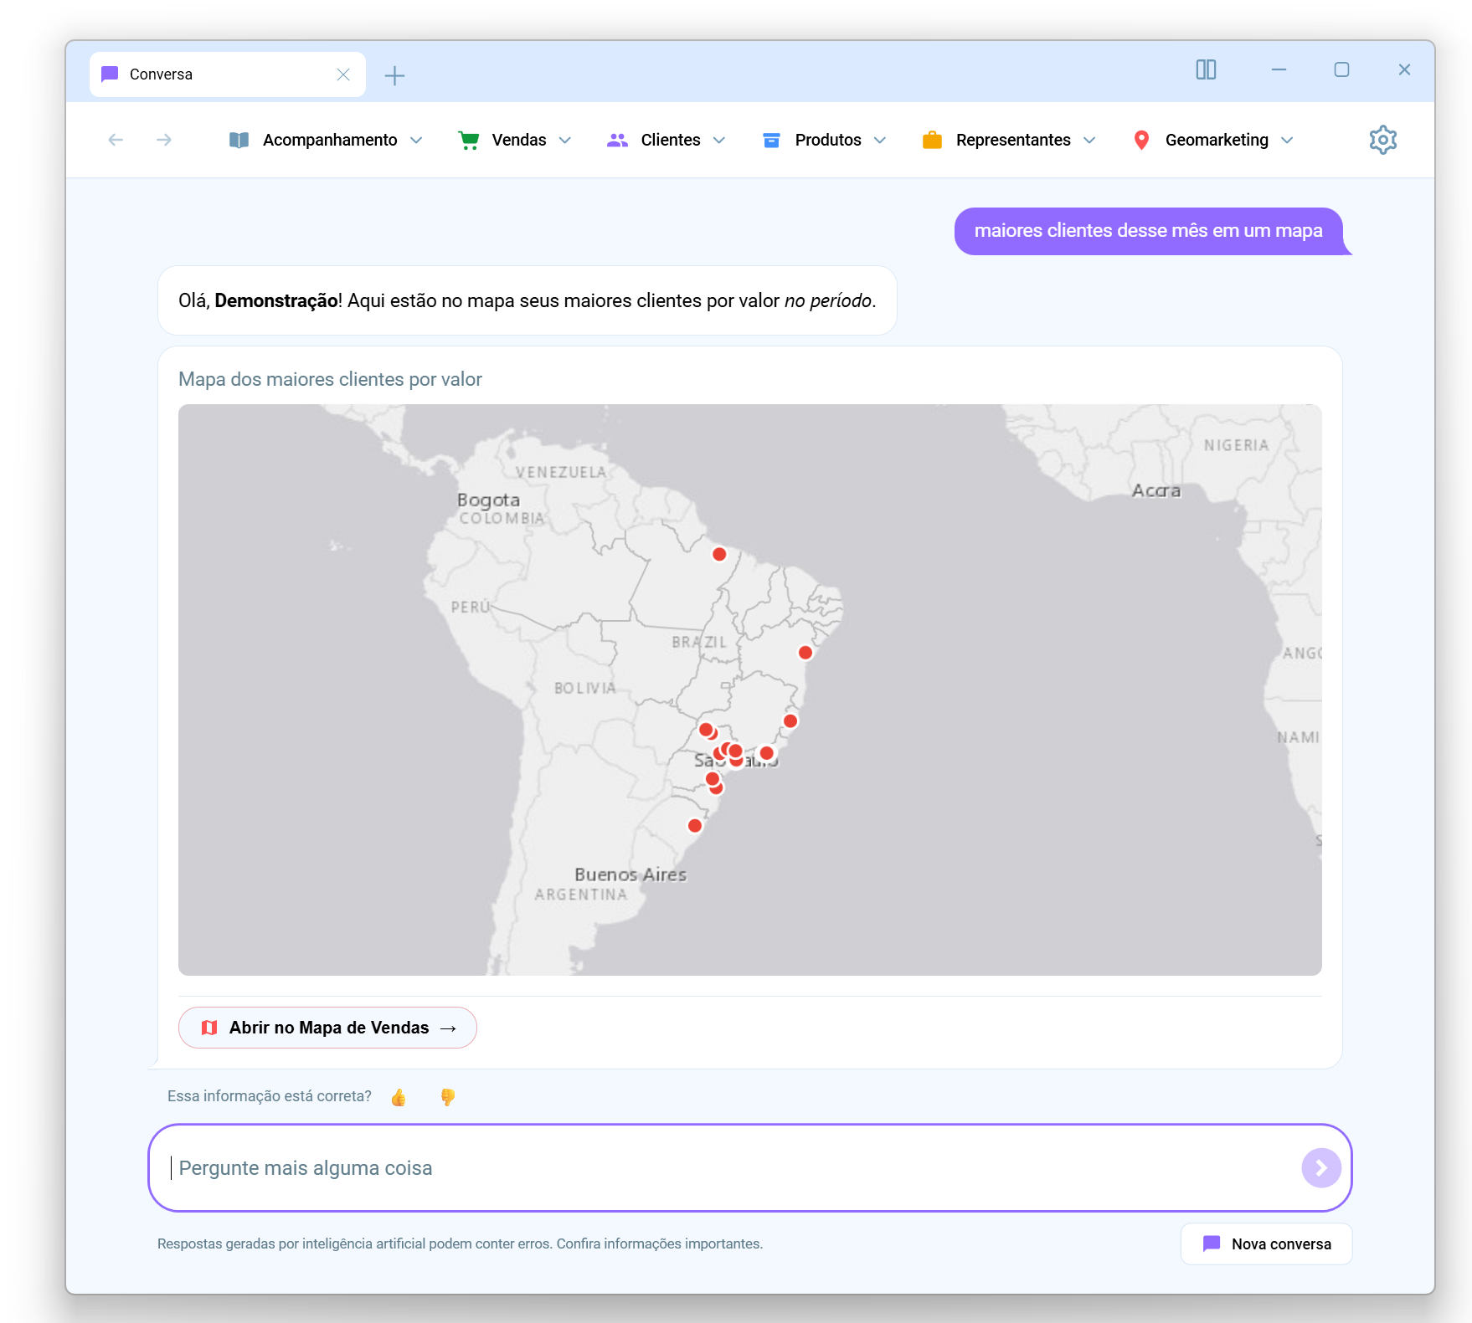Viewport: 1472px width, 1323px height.
Task: Open the Vendas menu
Action: [516, 140]
